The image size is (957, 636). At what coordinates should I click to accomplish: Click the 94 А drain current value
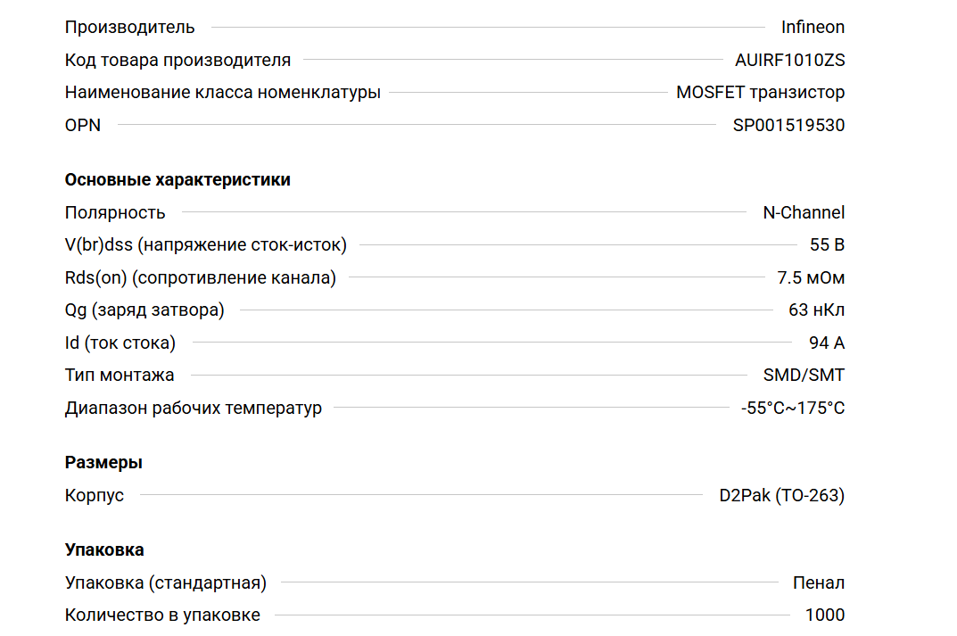point(827,343)
